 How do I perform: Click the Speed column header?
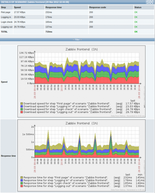[x=17, y=7]
